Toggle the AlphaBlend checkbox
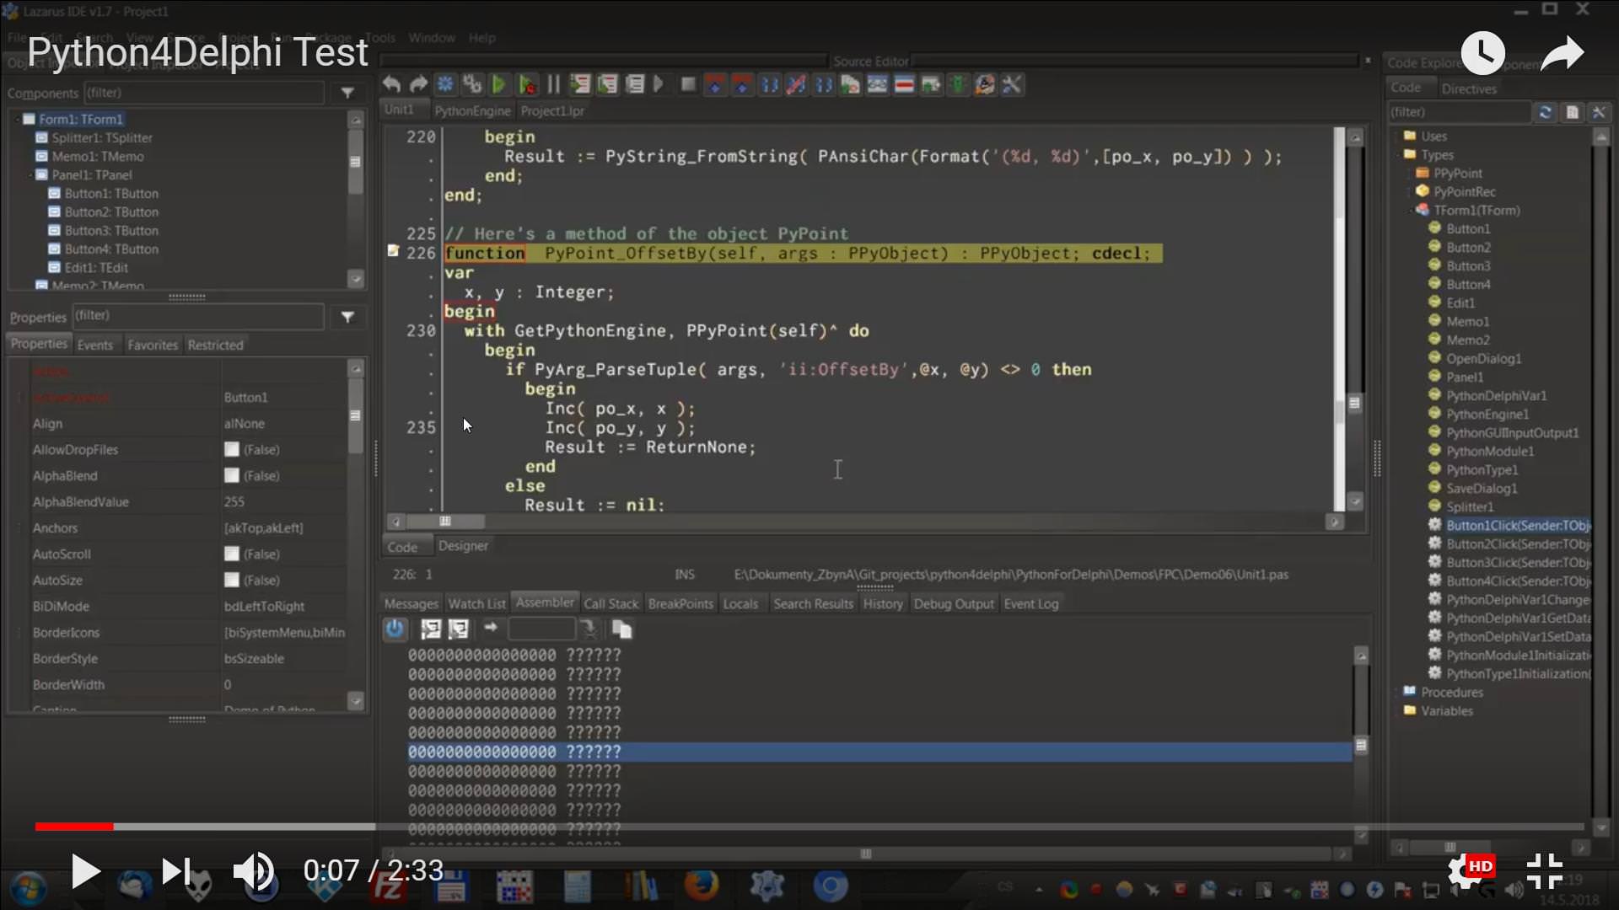Image resolution: width=1619 pixels, height=910 pixels. coord(232,476)
